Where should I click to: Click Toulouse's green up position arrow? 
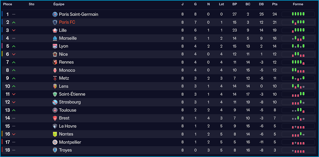14,110
